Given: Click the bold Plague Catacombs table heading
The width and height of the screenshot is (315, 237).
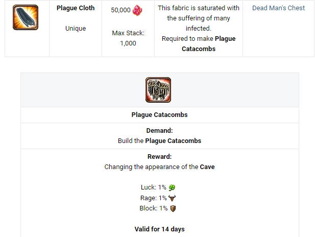Looking at the screenshot, I should click(x=159, y=115).
